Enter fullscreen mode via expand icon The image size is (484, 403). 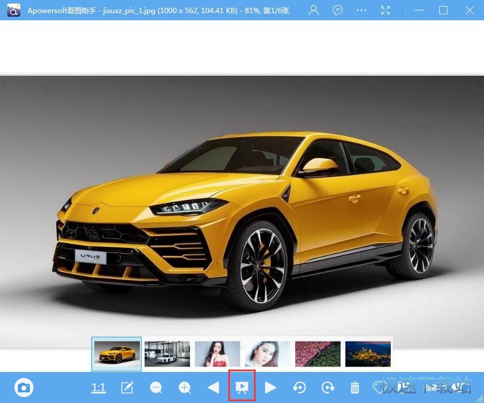(385, 10)
